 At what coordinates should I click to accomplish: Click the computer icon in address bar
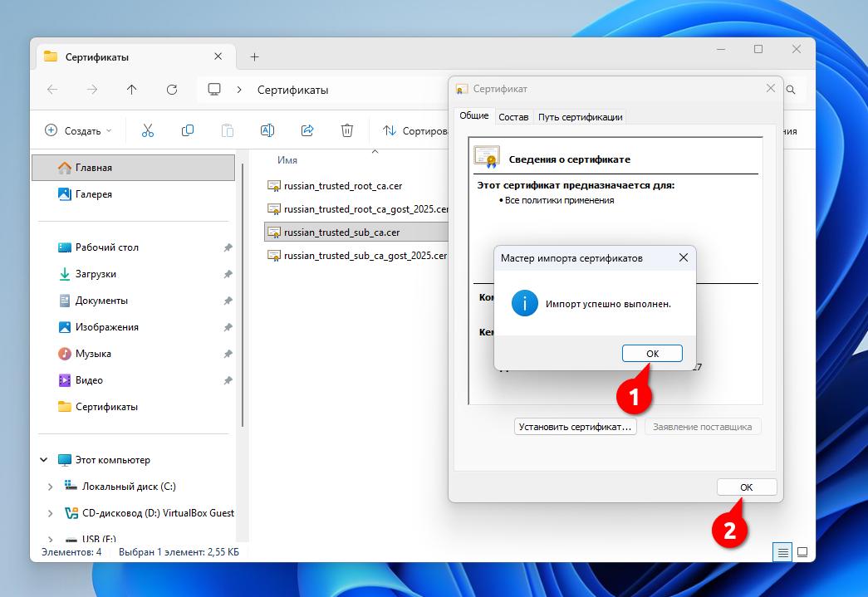point(214,90)
